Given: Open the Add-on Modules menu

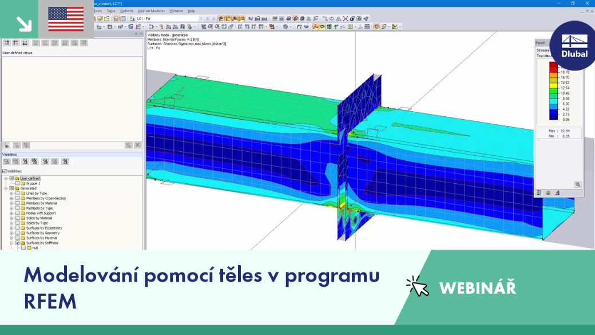Looking at the screenshot, I should [x=151, y=11].
